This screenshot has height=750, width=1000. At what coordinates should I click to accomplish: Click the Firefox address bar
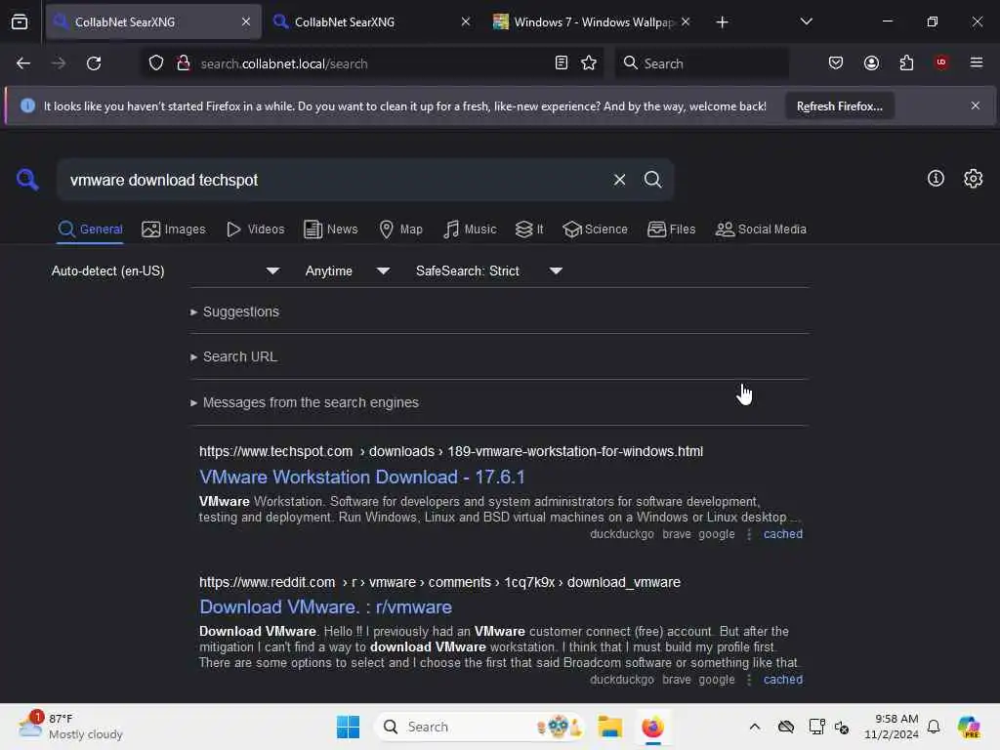(x=373, y=63)
